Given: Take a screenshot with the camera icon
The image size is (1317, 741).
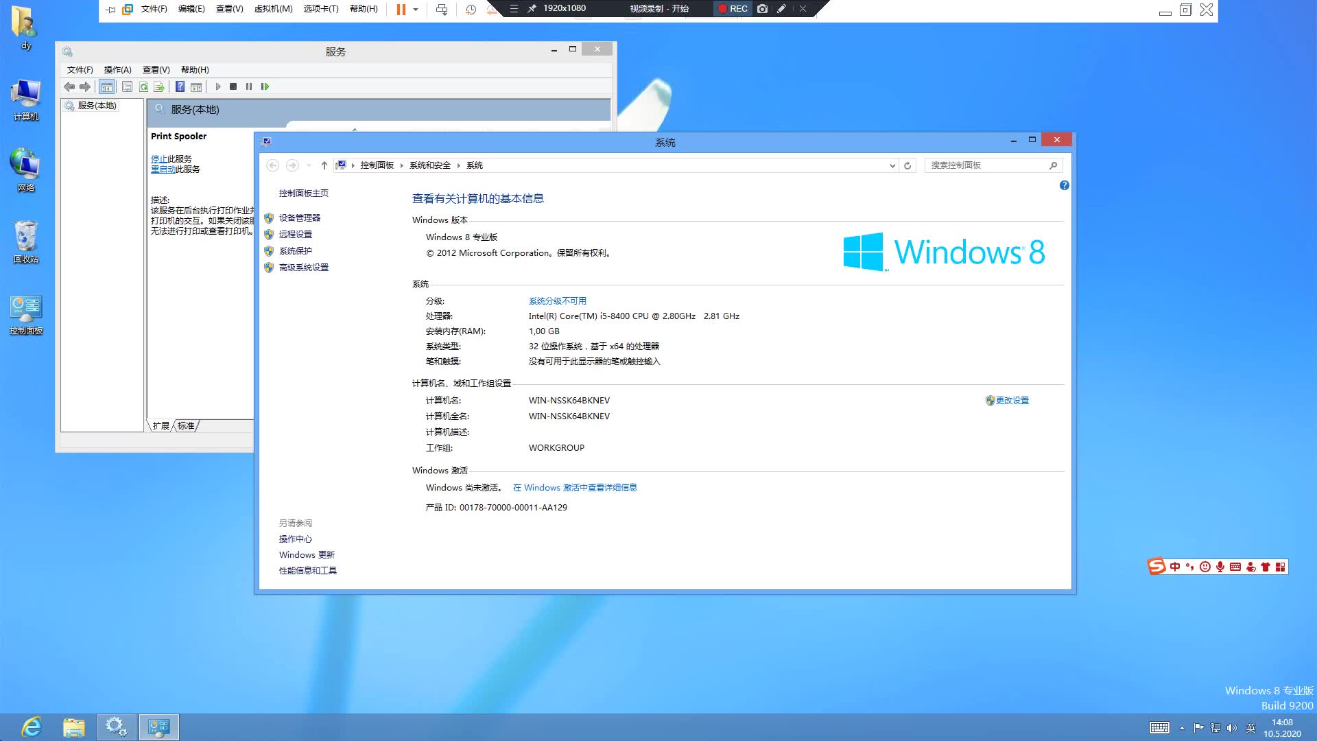Looking at the screenshot, I should (x=761, y=9).
